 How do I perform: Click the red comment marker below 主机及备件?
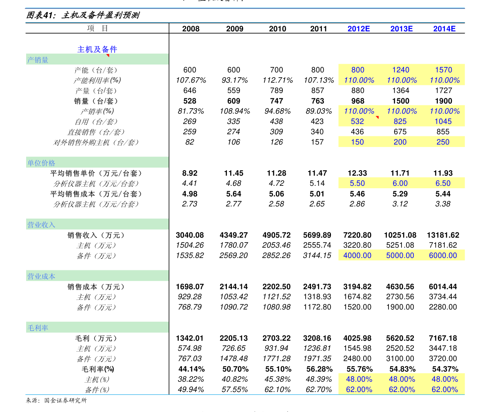pos(108,56)
